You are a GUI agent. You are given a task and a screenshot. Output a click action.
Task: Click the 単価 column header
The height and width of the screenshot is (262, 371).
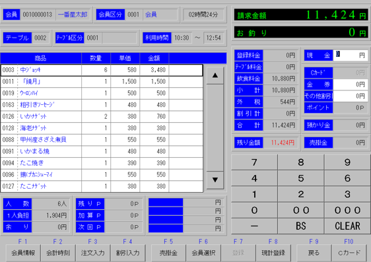[x=125, y=58]
